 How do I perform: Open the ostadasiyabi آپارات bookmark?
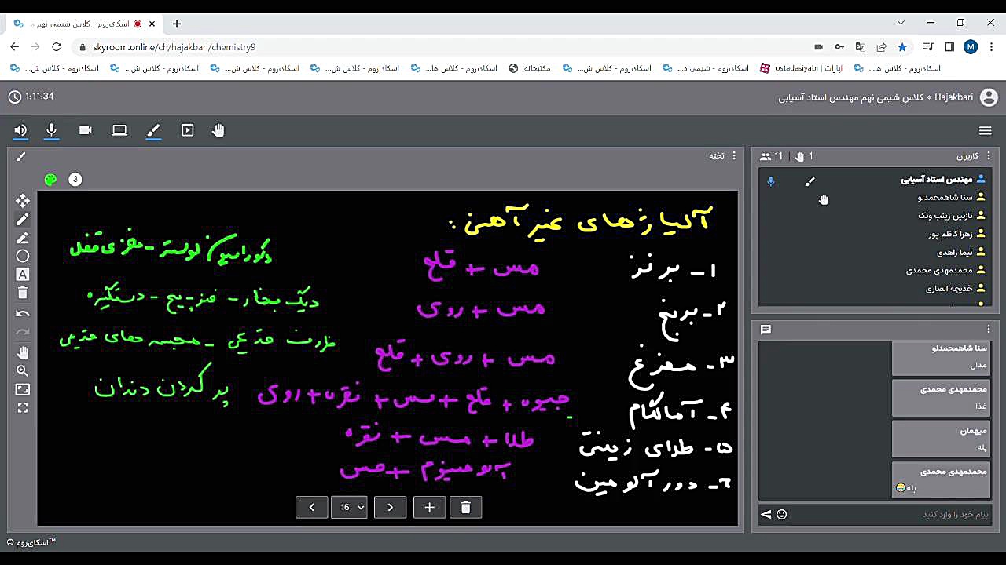802,68
